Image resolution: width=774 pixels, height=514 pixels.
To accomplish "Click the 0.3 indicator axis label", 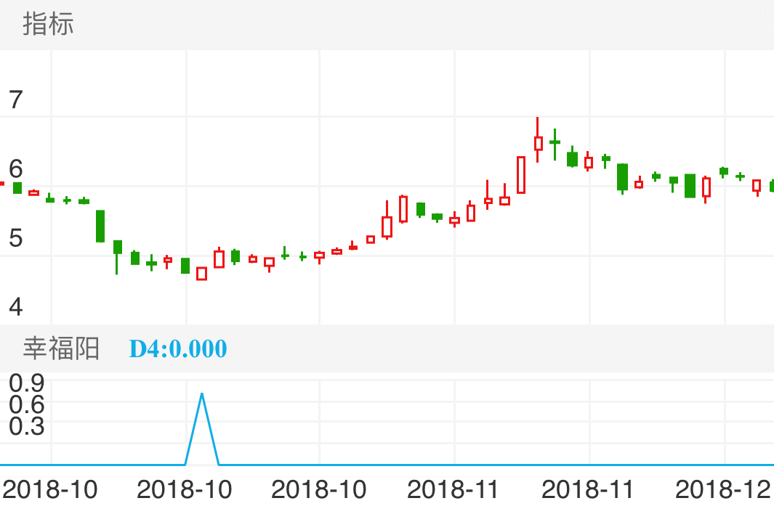I will 27,426.
